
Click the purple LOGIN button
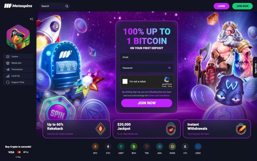[x=221, y=6]
